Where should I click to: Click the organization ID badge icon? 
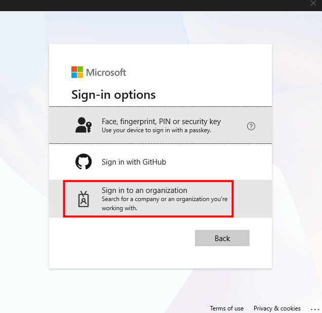(x=84, y=199)
